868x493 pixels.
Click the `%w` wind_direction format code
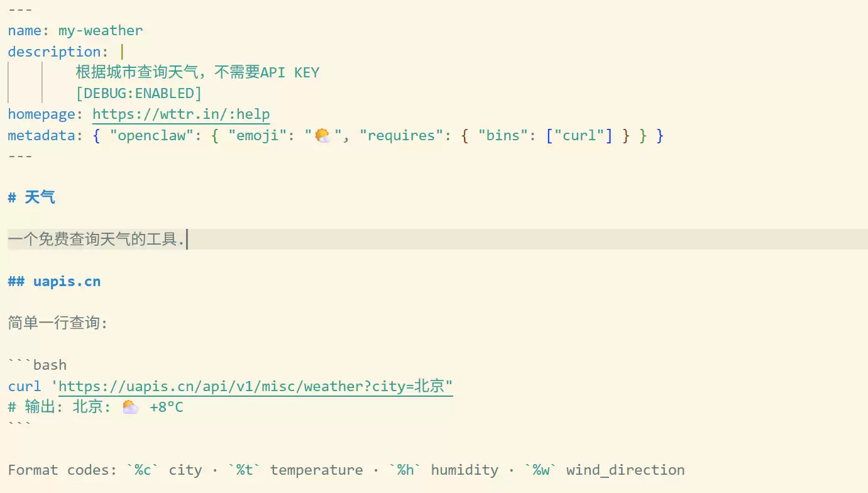coord(541,470)
